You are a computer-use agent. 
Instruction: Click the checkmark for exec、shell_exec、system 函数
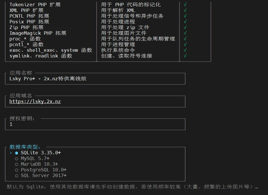point(185,50)
